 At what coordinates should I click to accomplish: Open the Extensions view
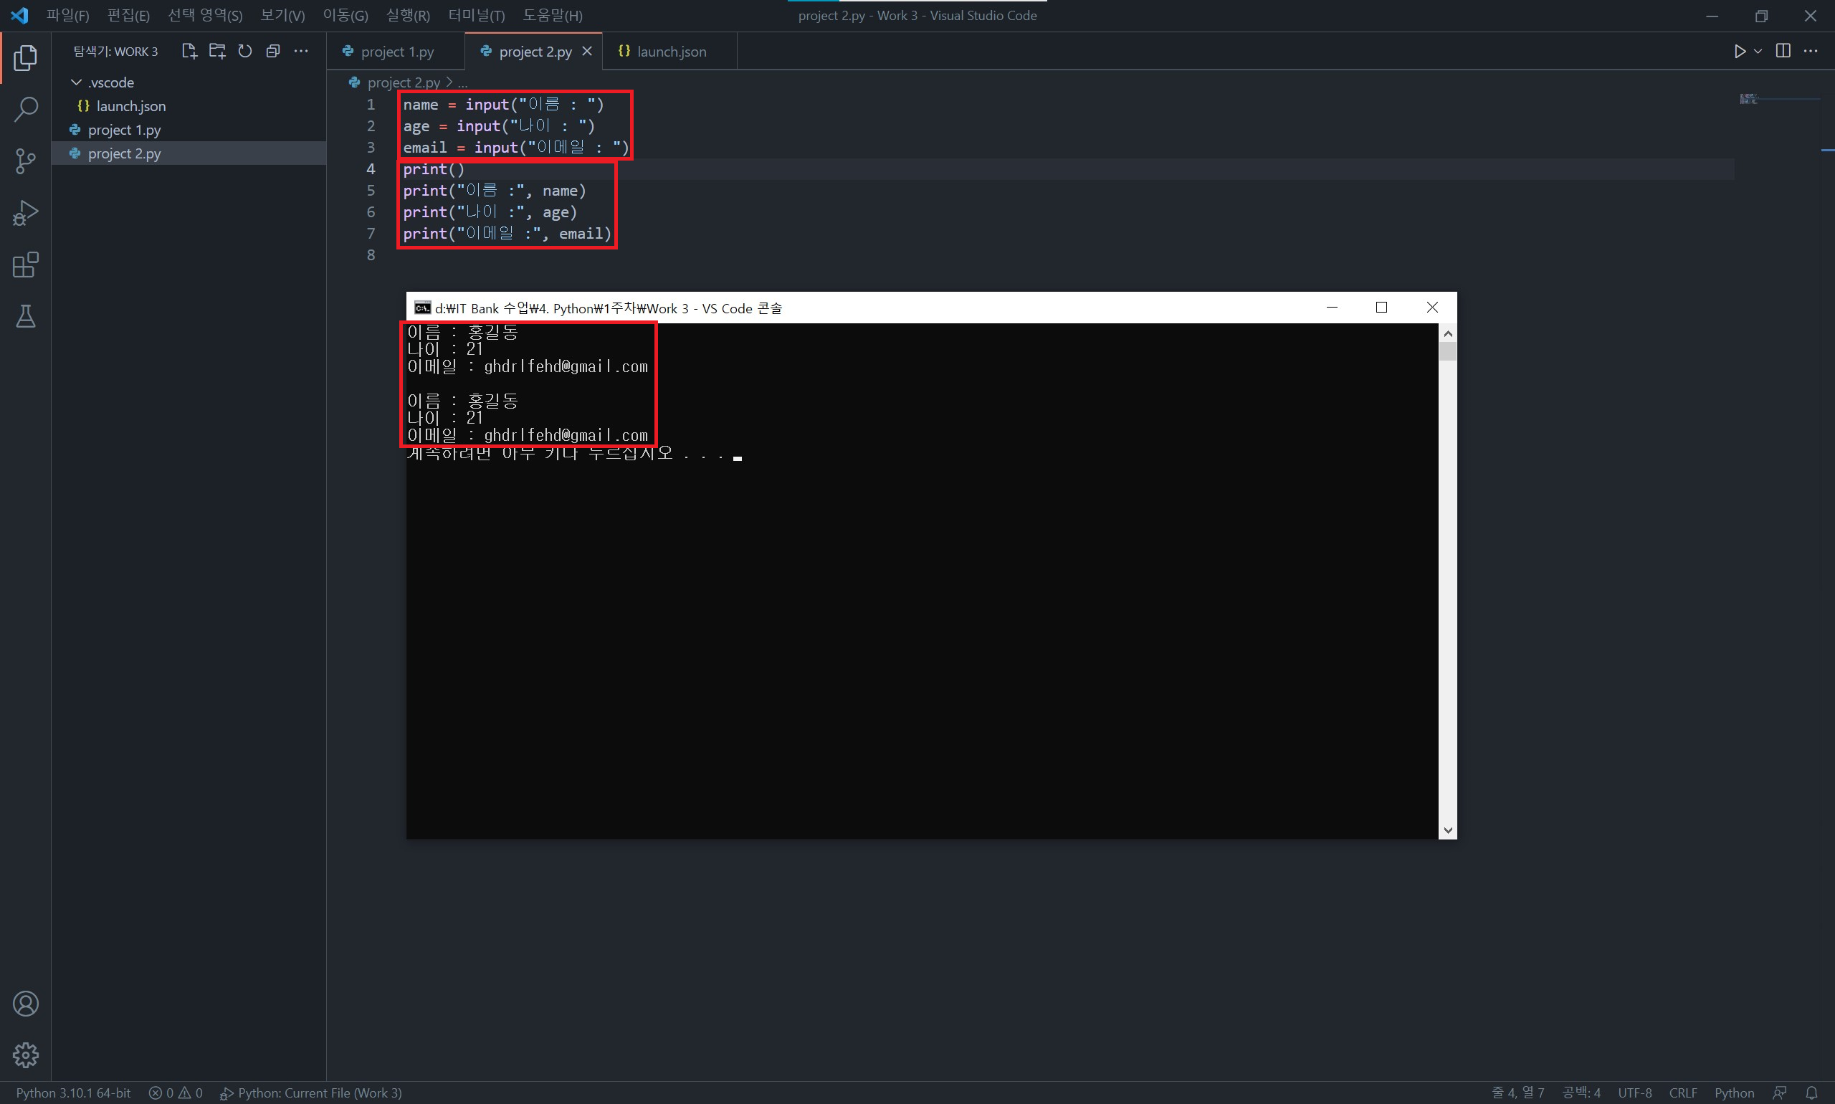pyautogui.click(x=25, y=265)
